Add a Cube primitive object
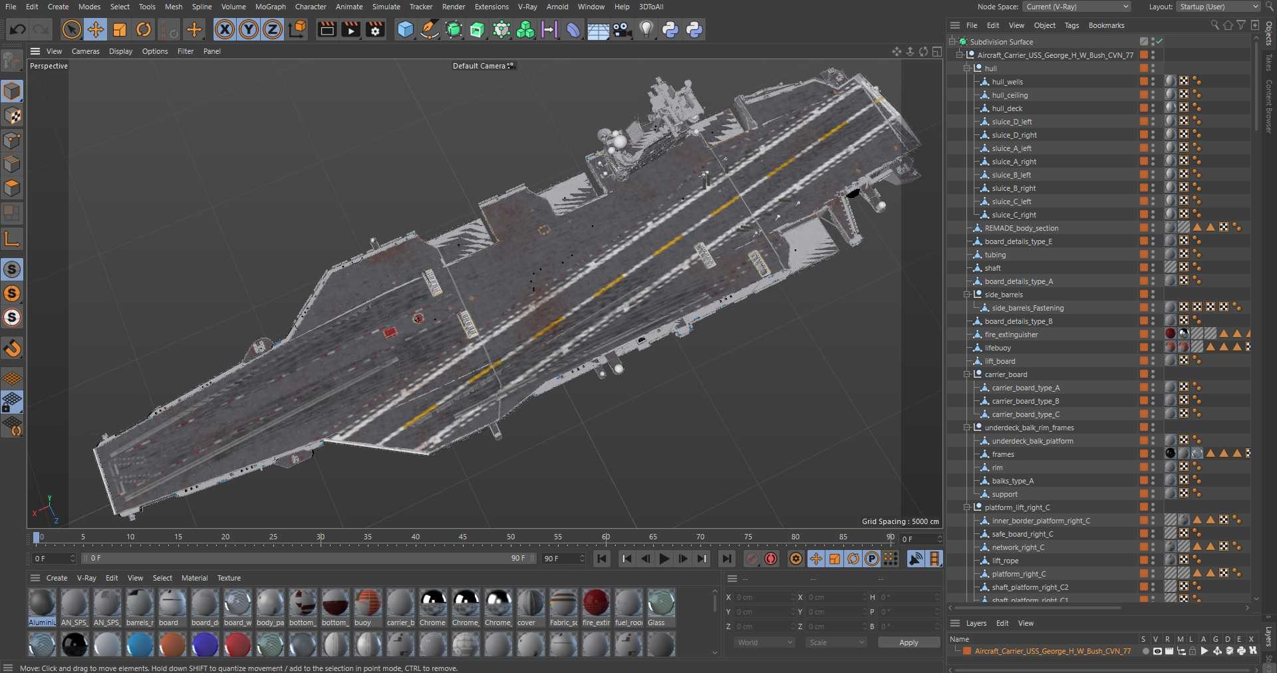This screenshot has height=673, width=1277. (405, 29)
